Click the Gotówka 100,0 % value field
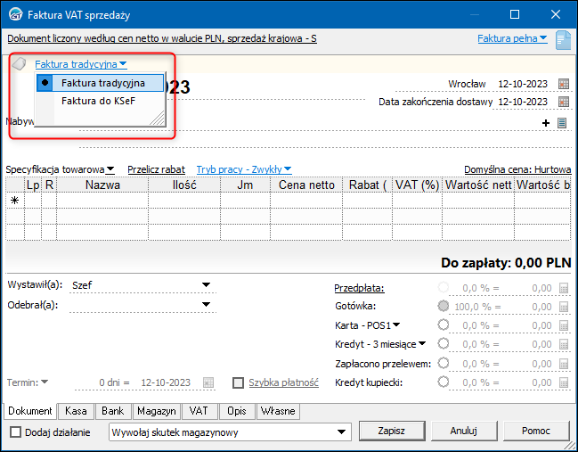The image size is (578, 452). 477,307
